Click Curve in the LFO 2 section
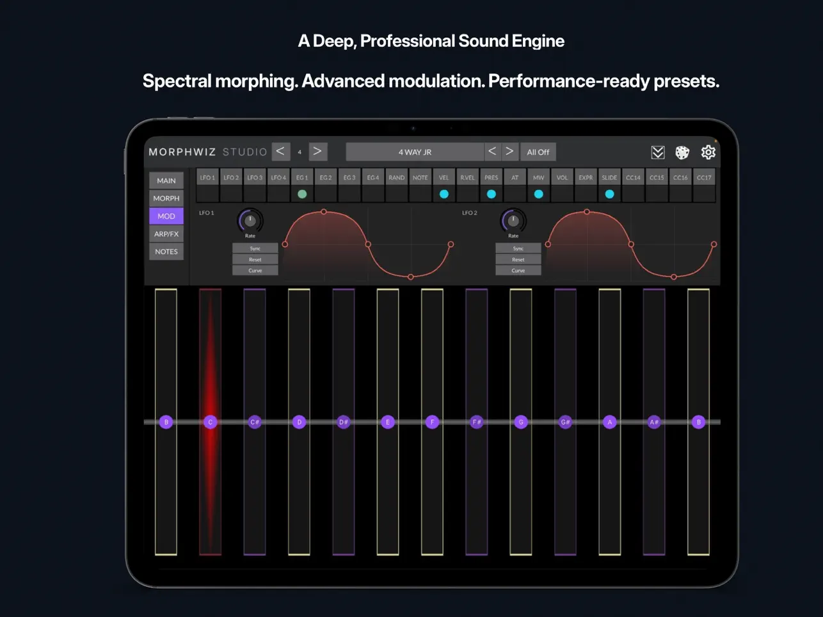 [x=518, y=270]
